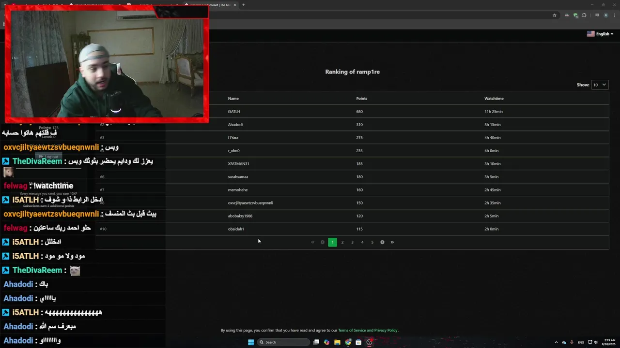Click the Watchtime column header
620x348 pixels.
click(494, 99)
